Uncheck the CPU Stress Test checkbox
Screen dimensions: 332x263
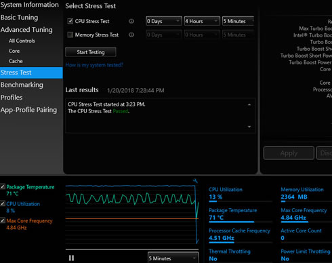click(x=70, y=21)
